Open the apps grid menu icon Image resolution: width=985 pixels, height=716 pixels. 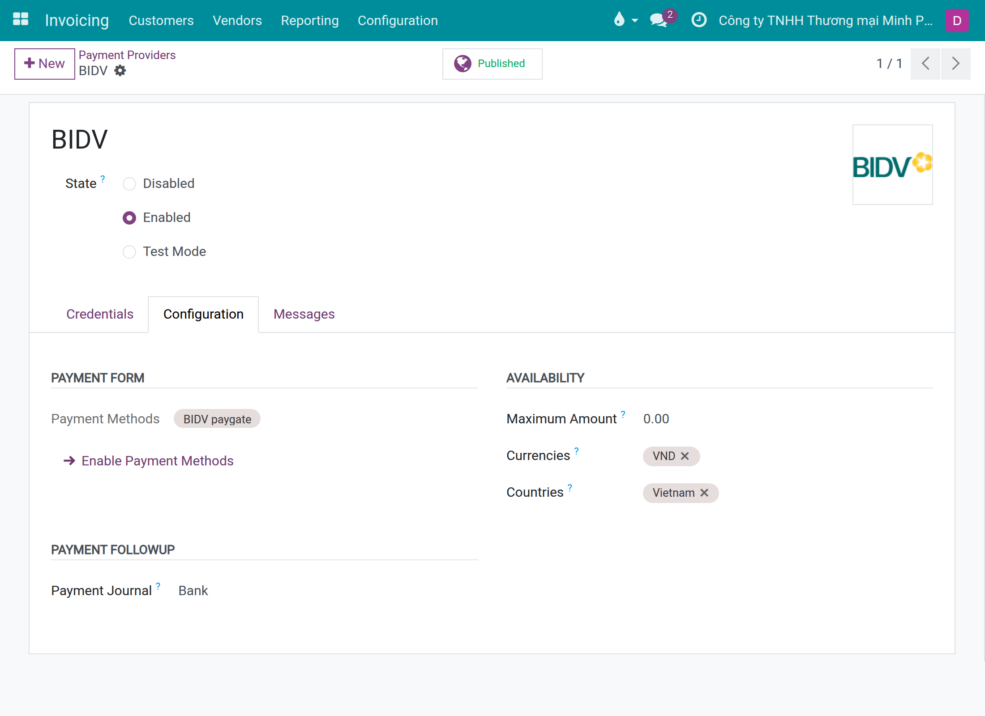21,20
